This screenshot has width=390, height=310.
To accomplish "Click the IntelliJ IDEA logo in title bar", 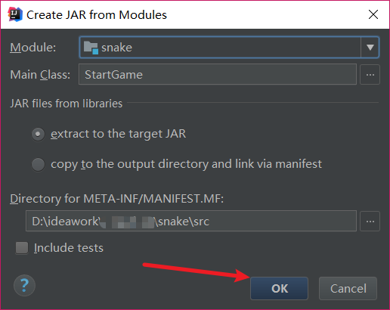I will coord(15,14).
